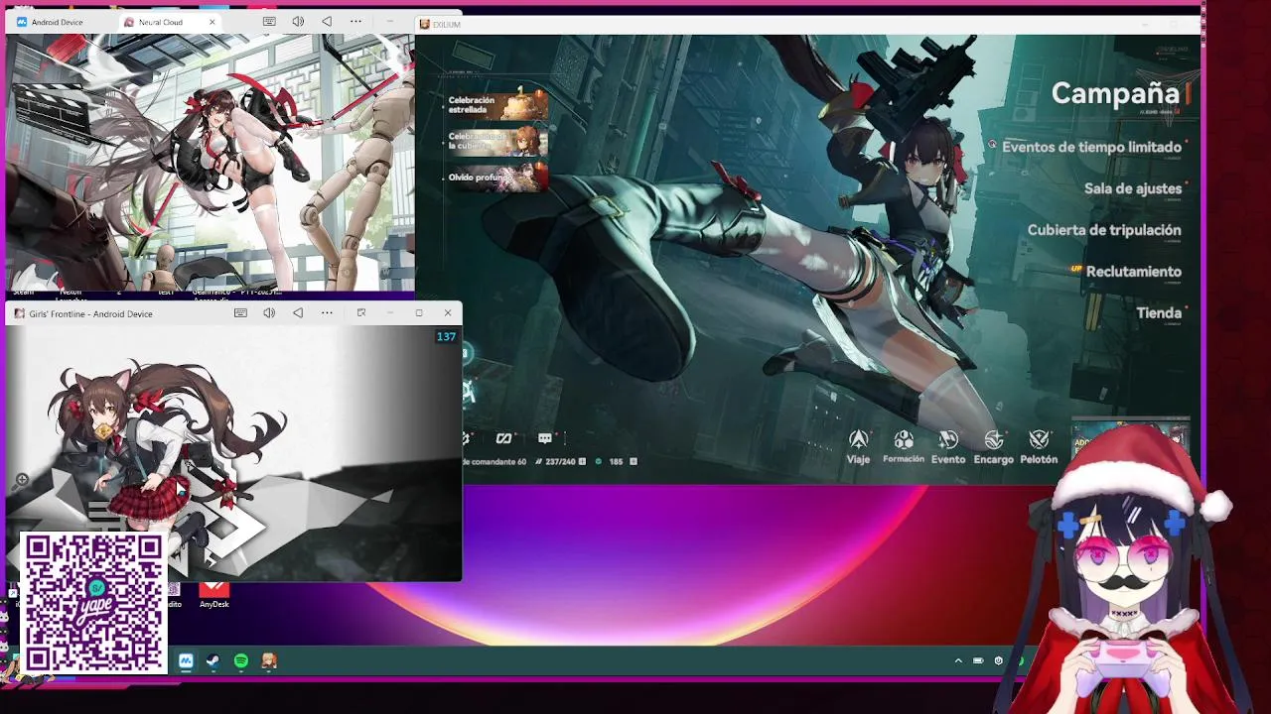Click pop-out icon in Girls' Frontline title bar
Viewport: 1271px width, 714px height.
pos(361,312)
